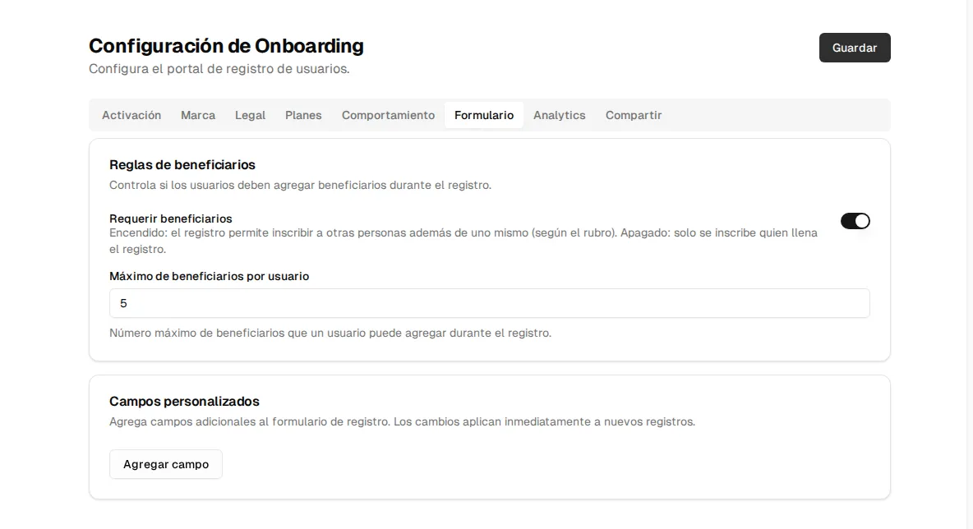
Task: Select the active Formulario tab
Action: 484,115
